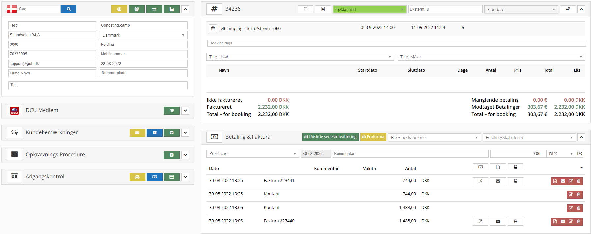Open the Tjekket ind status dropdown

click(369, 9)
